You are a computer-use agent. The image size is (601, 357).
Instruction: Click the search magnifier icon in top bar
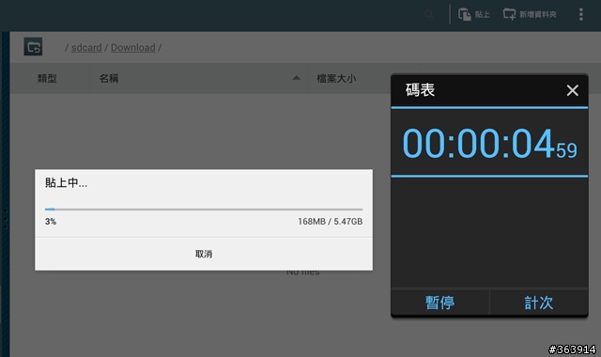tap(429, 15)
